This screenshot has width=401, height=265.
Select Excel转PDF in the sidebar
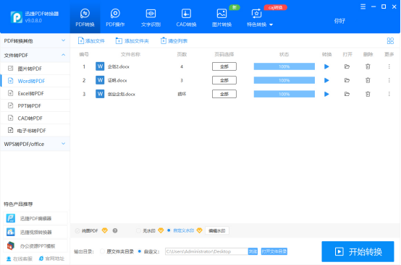click(35, 93)
